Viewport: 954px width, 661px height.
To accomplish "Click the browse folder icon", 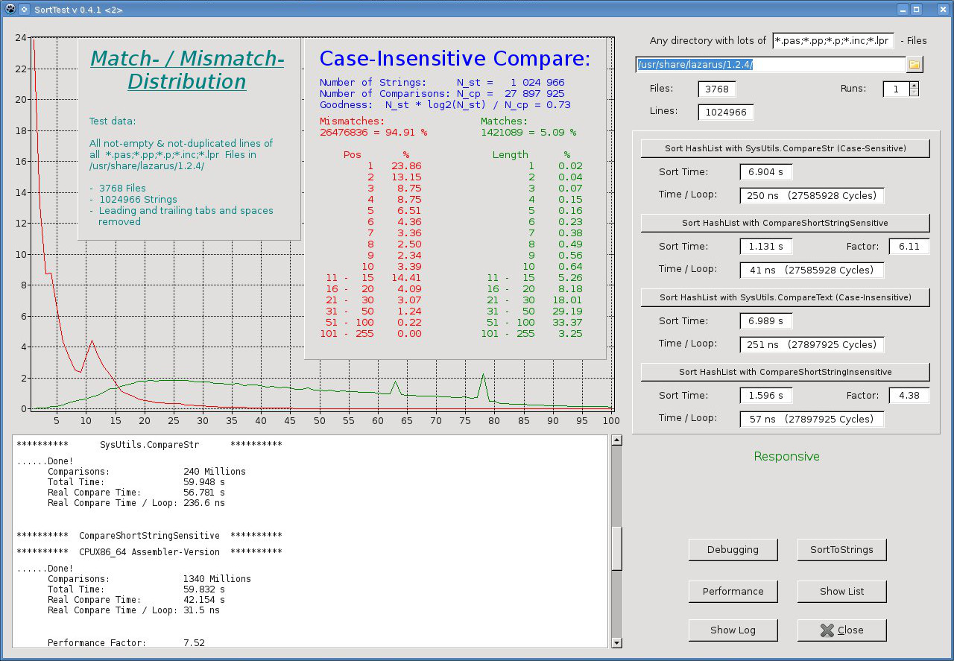I will [x=914, y=65].
